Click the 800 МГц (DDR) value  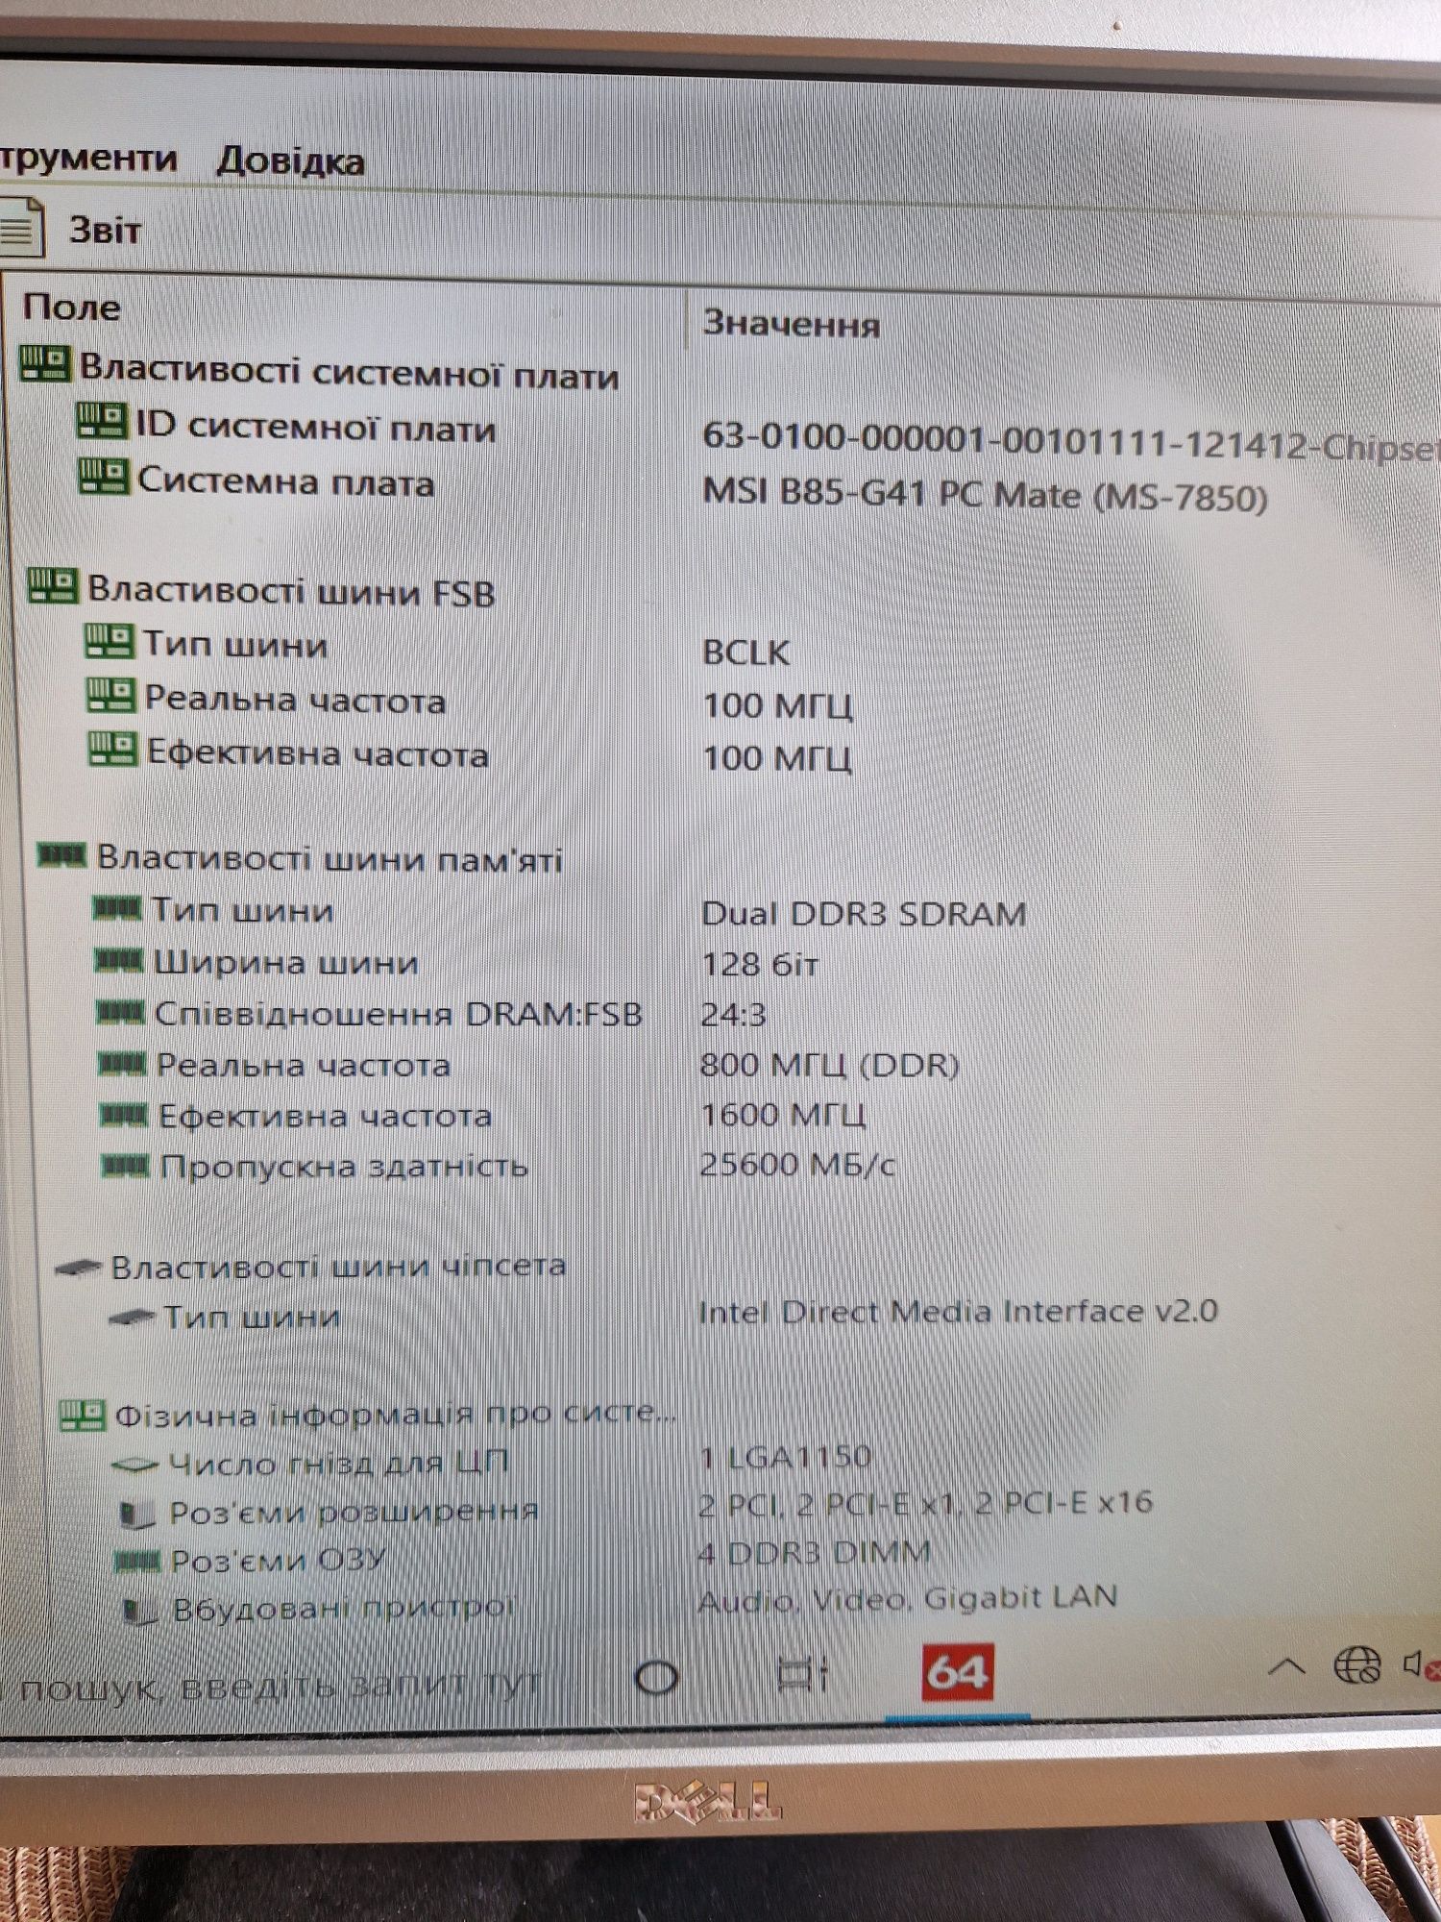tap(829, 1065)
